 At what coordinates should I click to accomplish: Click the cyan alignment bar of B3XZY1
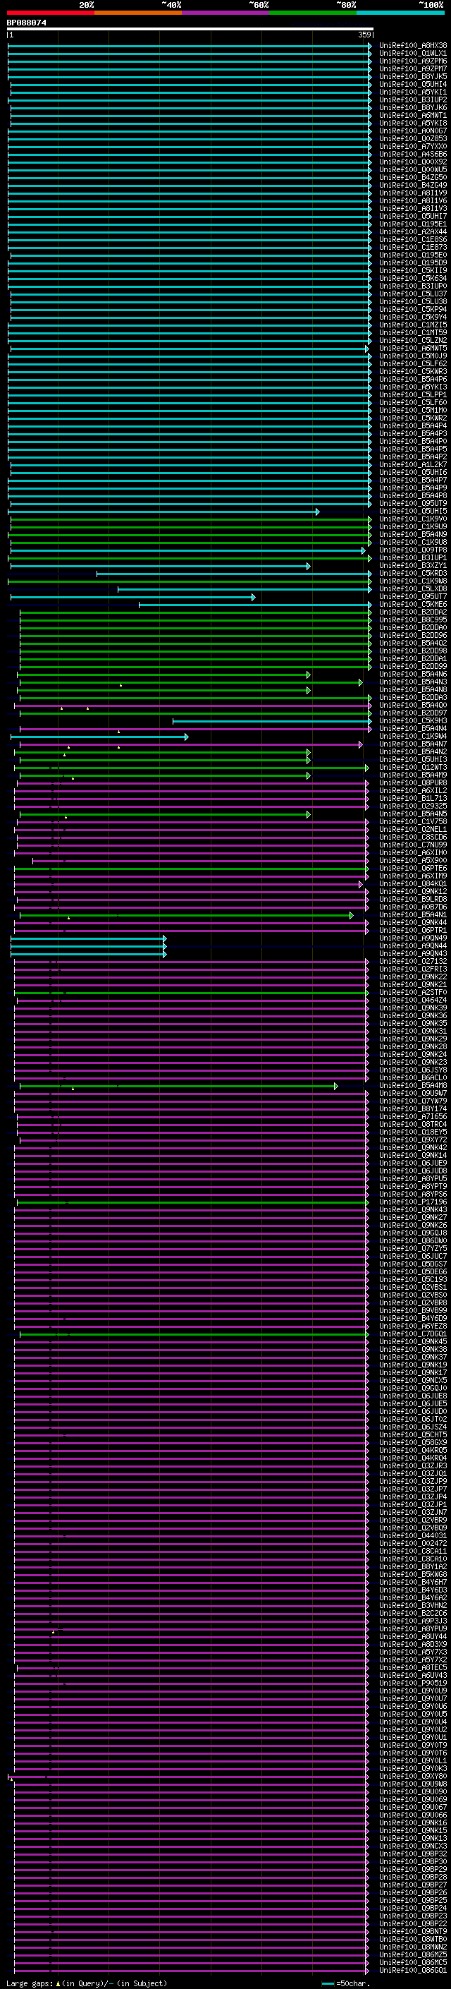tap(161, 566)
